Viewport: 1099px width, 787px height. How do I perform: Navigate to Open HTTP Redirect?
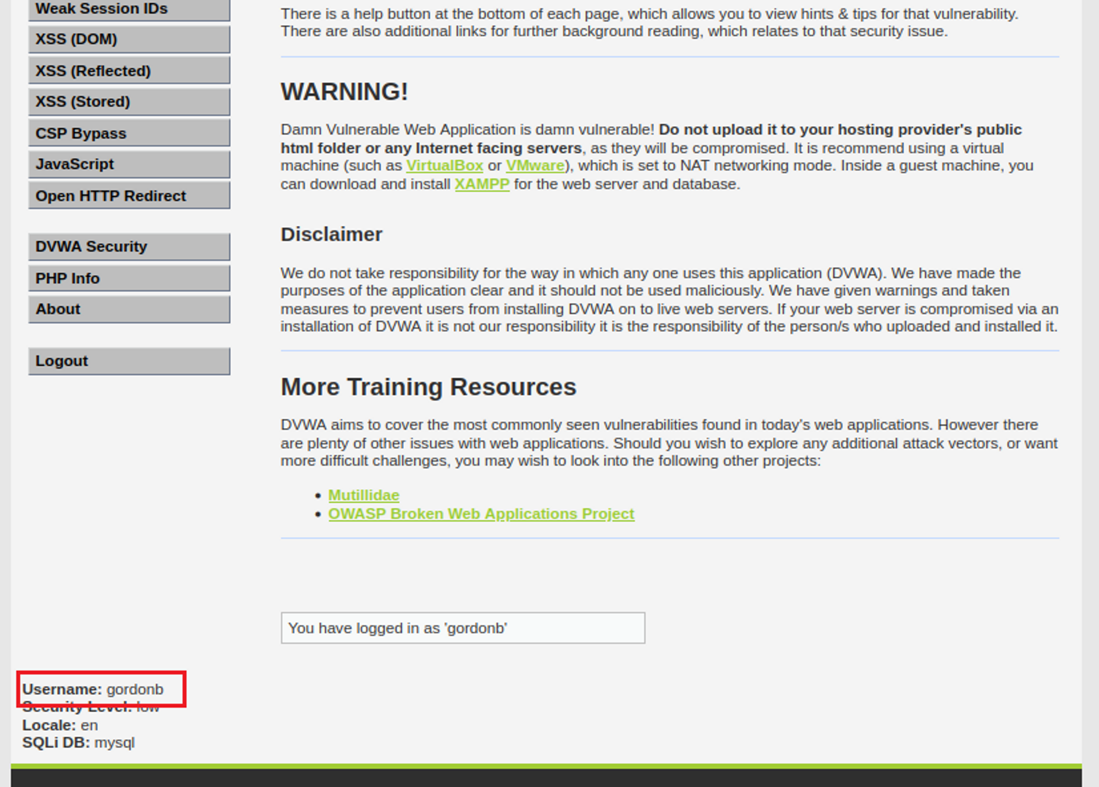[x=129, y=196]
